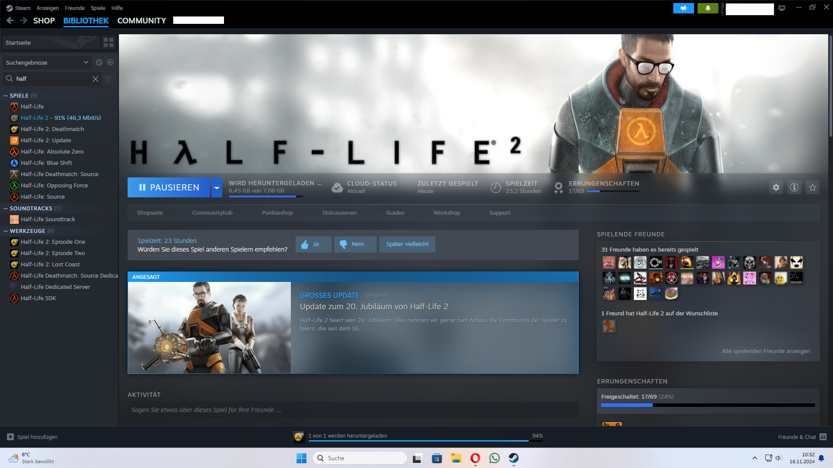The width and height of the screenshot is (833, 468).
Task: Open game settings gear icon
Action: tap(776, 187)
